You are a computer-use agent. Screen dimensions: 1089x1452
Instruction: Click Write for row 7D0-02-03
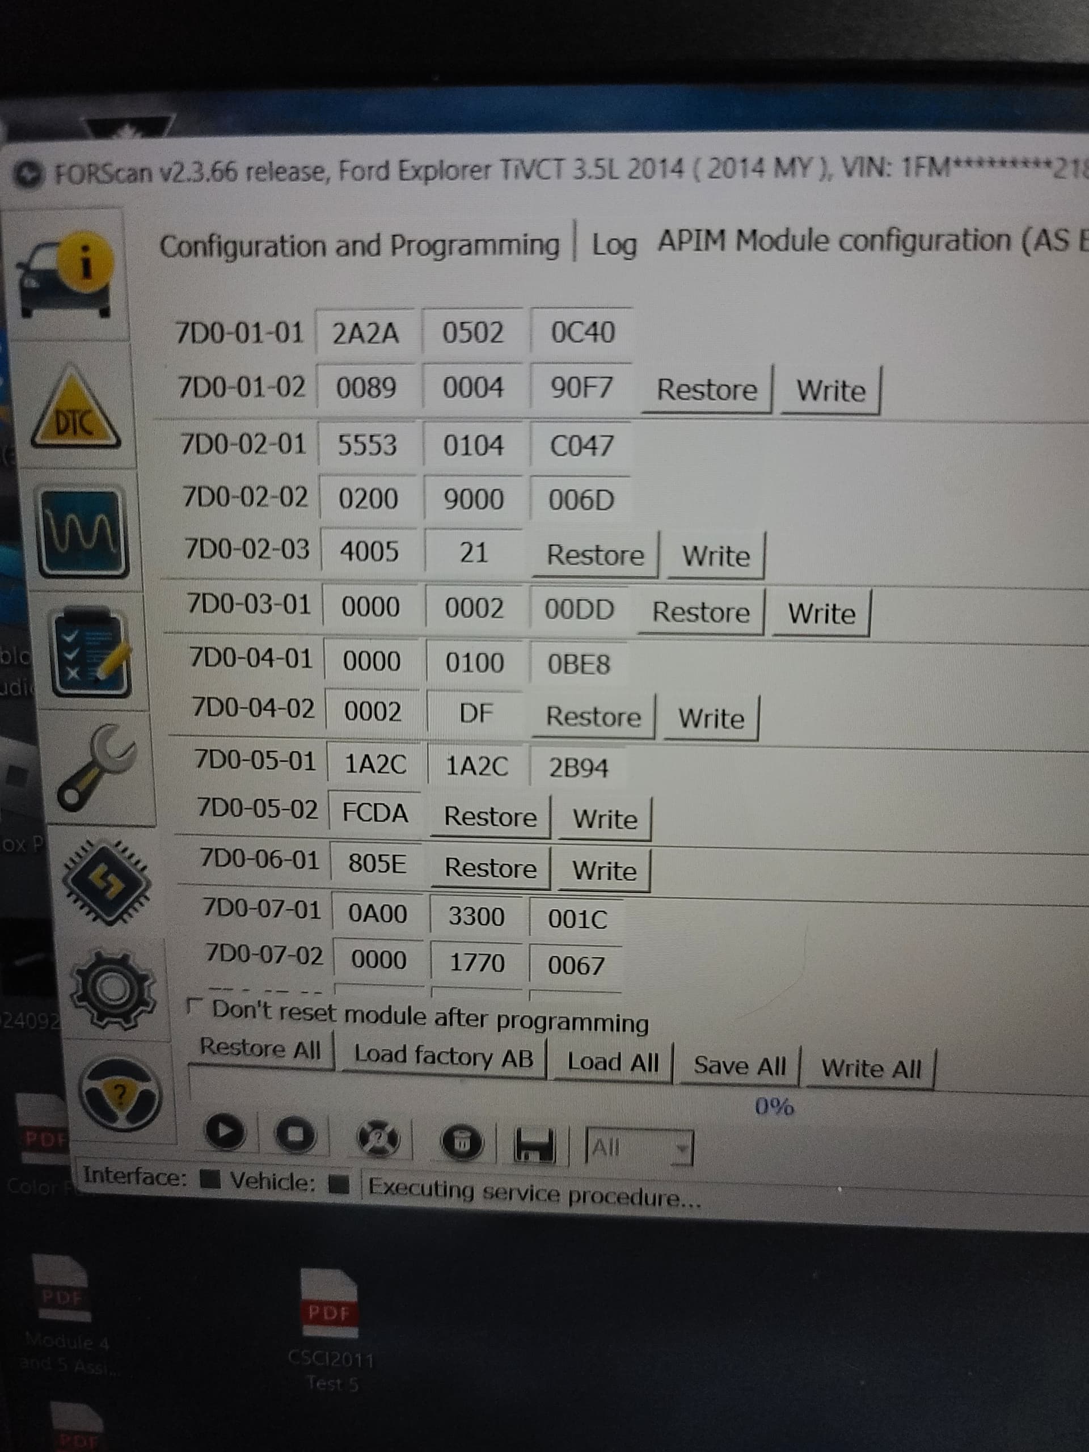716,556
